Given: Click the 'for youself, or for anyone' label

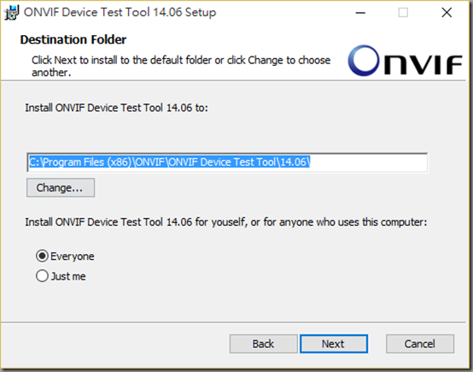Looking at the screenshot, I should [226, 222].
